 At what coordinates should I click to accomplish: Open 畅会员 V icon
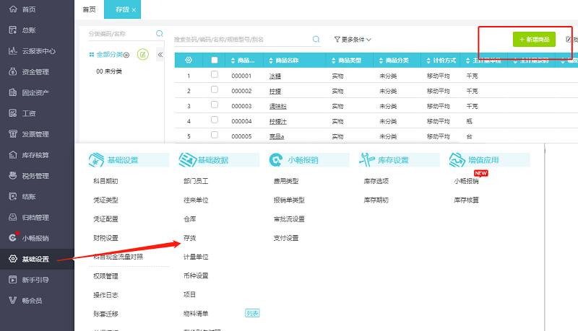(13, 300)
